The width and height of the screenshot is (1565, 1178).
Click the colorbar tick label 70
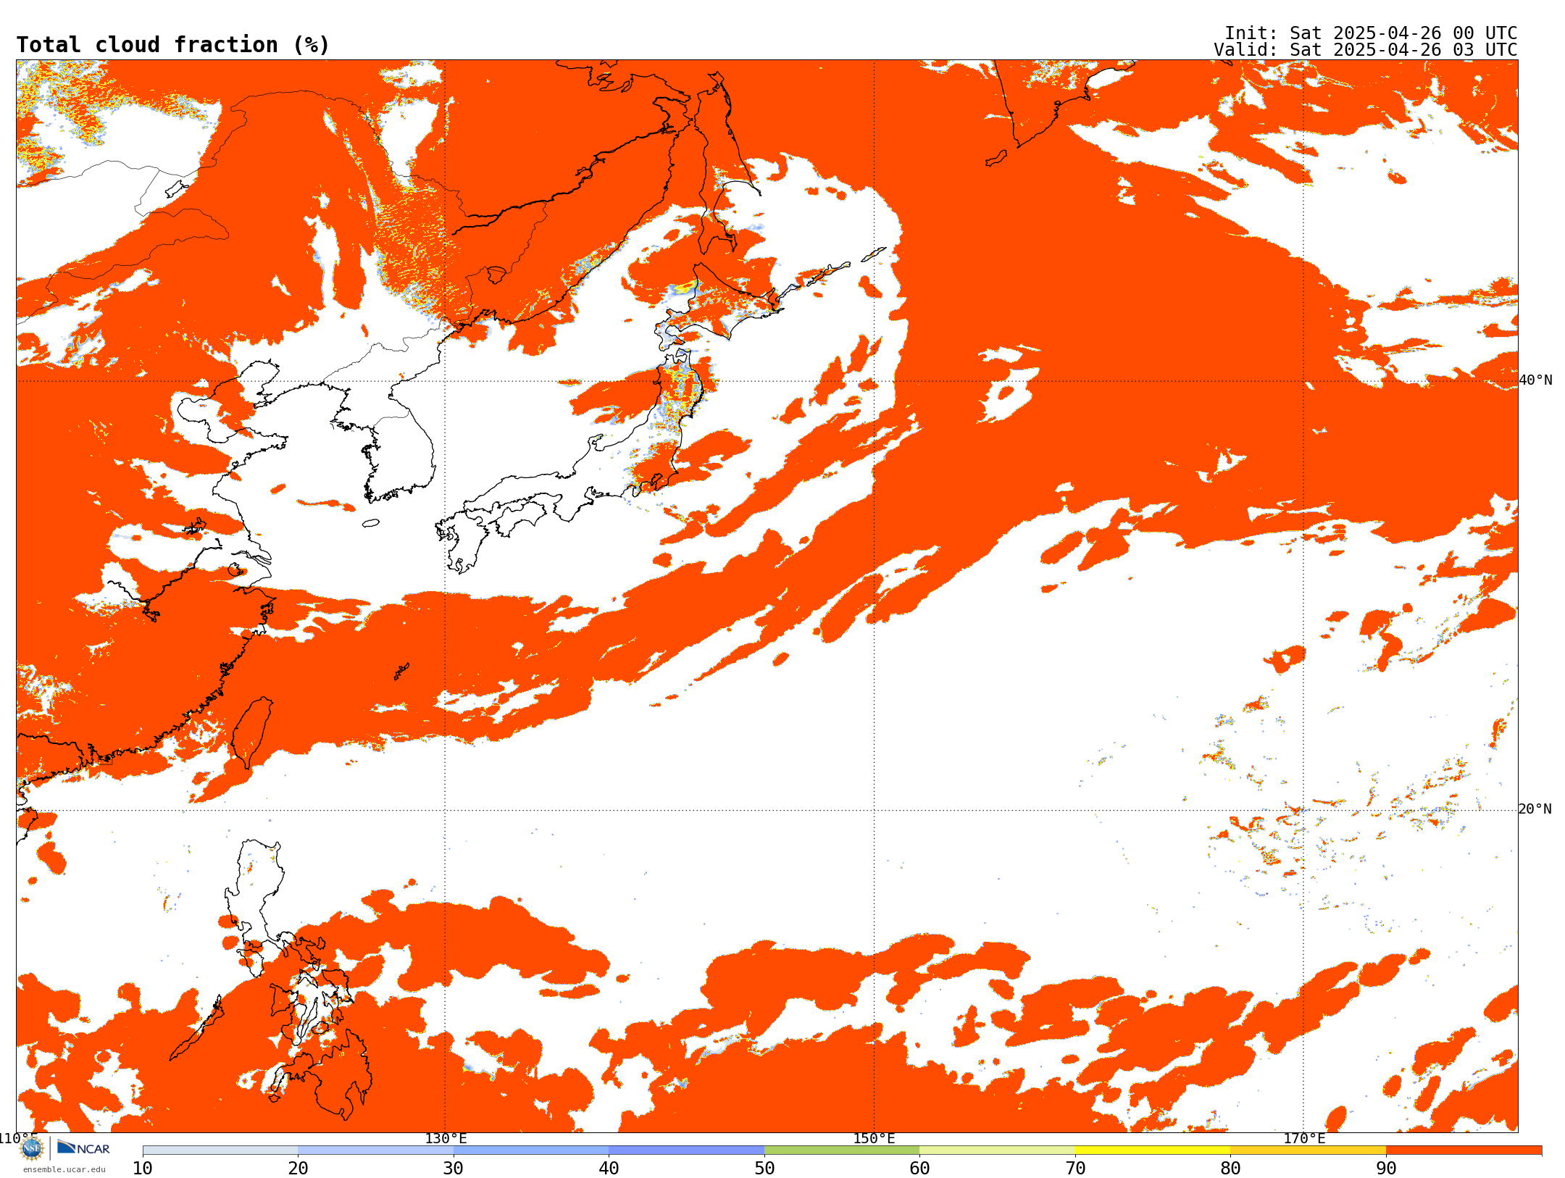point(1075,1168)
